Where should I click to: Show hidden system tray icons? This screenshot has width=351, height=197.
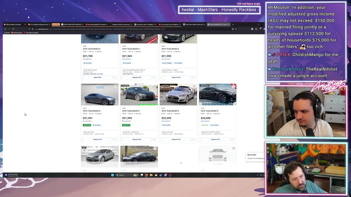[257, 175]
